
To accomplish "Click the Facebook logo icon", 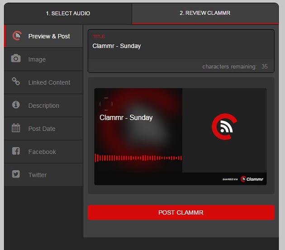I will point(16,151).
